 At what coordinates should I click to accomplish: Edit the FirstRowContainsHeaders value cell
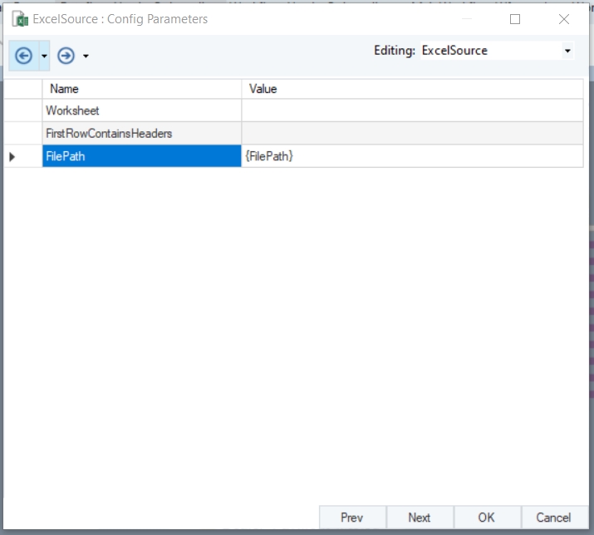click(x=412, y=133)
